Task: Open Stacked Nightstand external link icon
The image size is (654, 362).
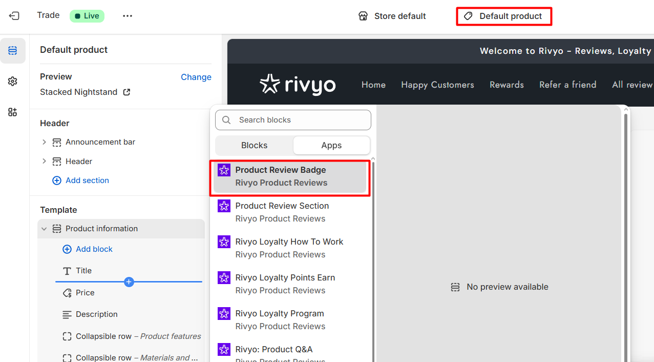Action: click(126, 92)
